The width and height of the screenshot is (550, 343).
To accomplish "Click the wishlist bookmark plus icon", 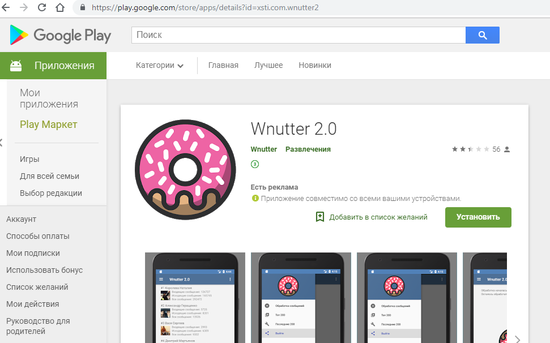I will (320, 217).
